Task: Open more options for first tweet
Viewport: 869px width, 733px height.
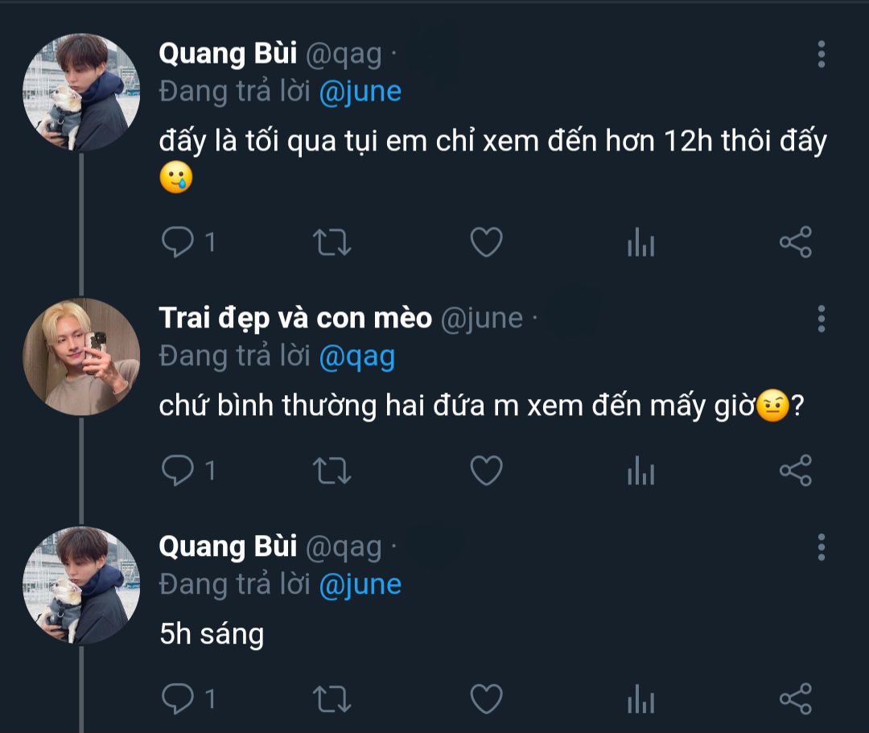Action: 821,54
